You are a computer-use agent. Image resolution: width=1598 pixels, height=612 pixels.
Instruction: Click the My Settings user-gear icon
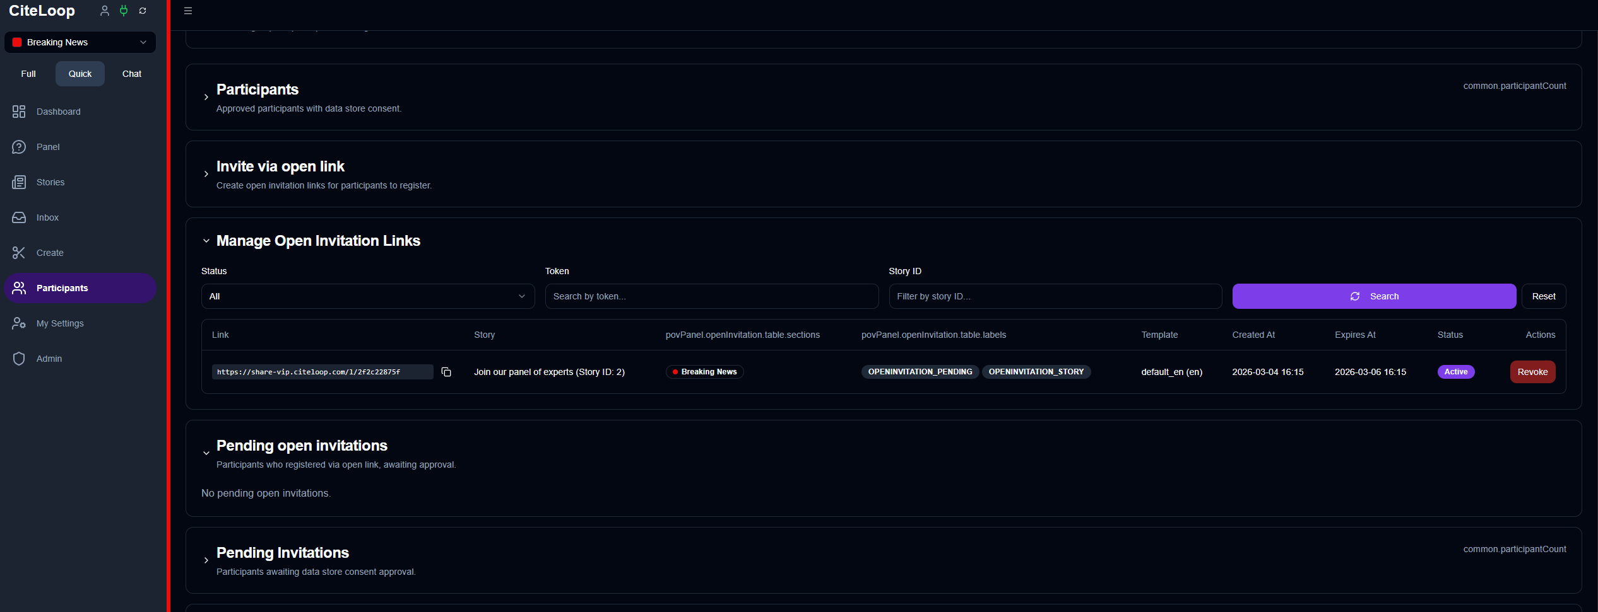point(19,323)
